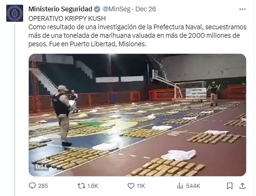Select the 11K likes count

141,186
